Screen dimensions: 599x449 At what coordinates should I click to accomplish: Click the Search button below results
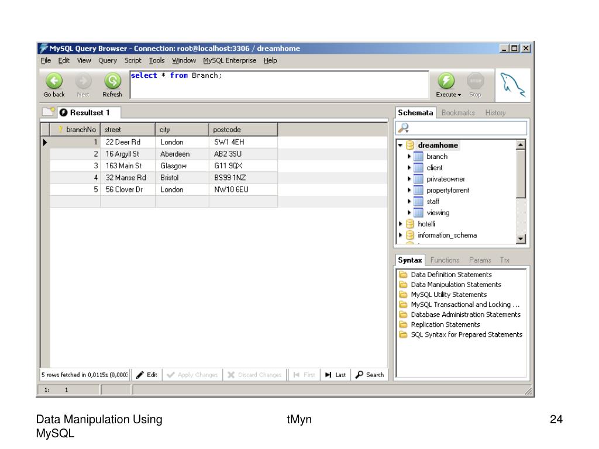pyautogui.click(x=370, y=375)
